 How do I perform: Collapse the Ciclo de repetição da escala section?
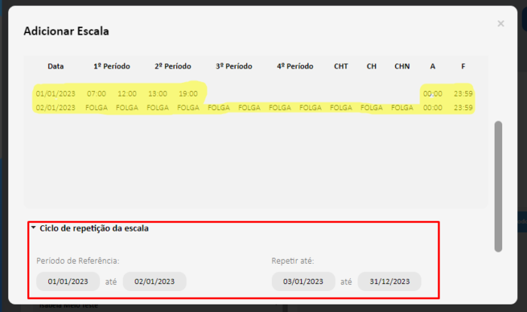point(33,228)
